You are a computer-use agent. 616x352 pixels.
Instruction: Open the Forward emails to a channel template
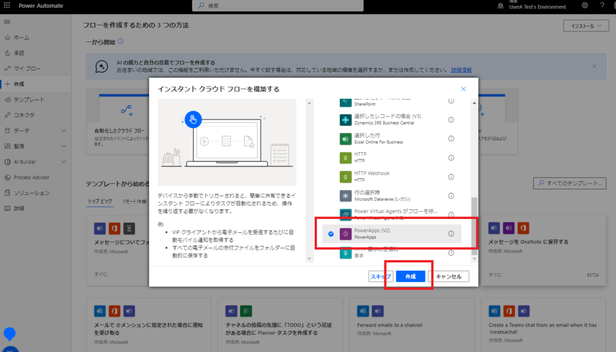[x=411, y=325]
